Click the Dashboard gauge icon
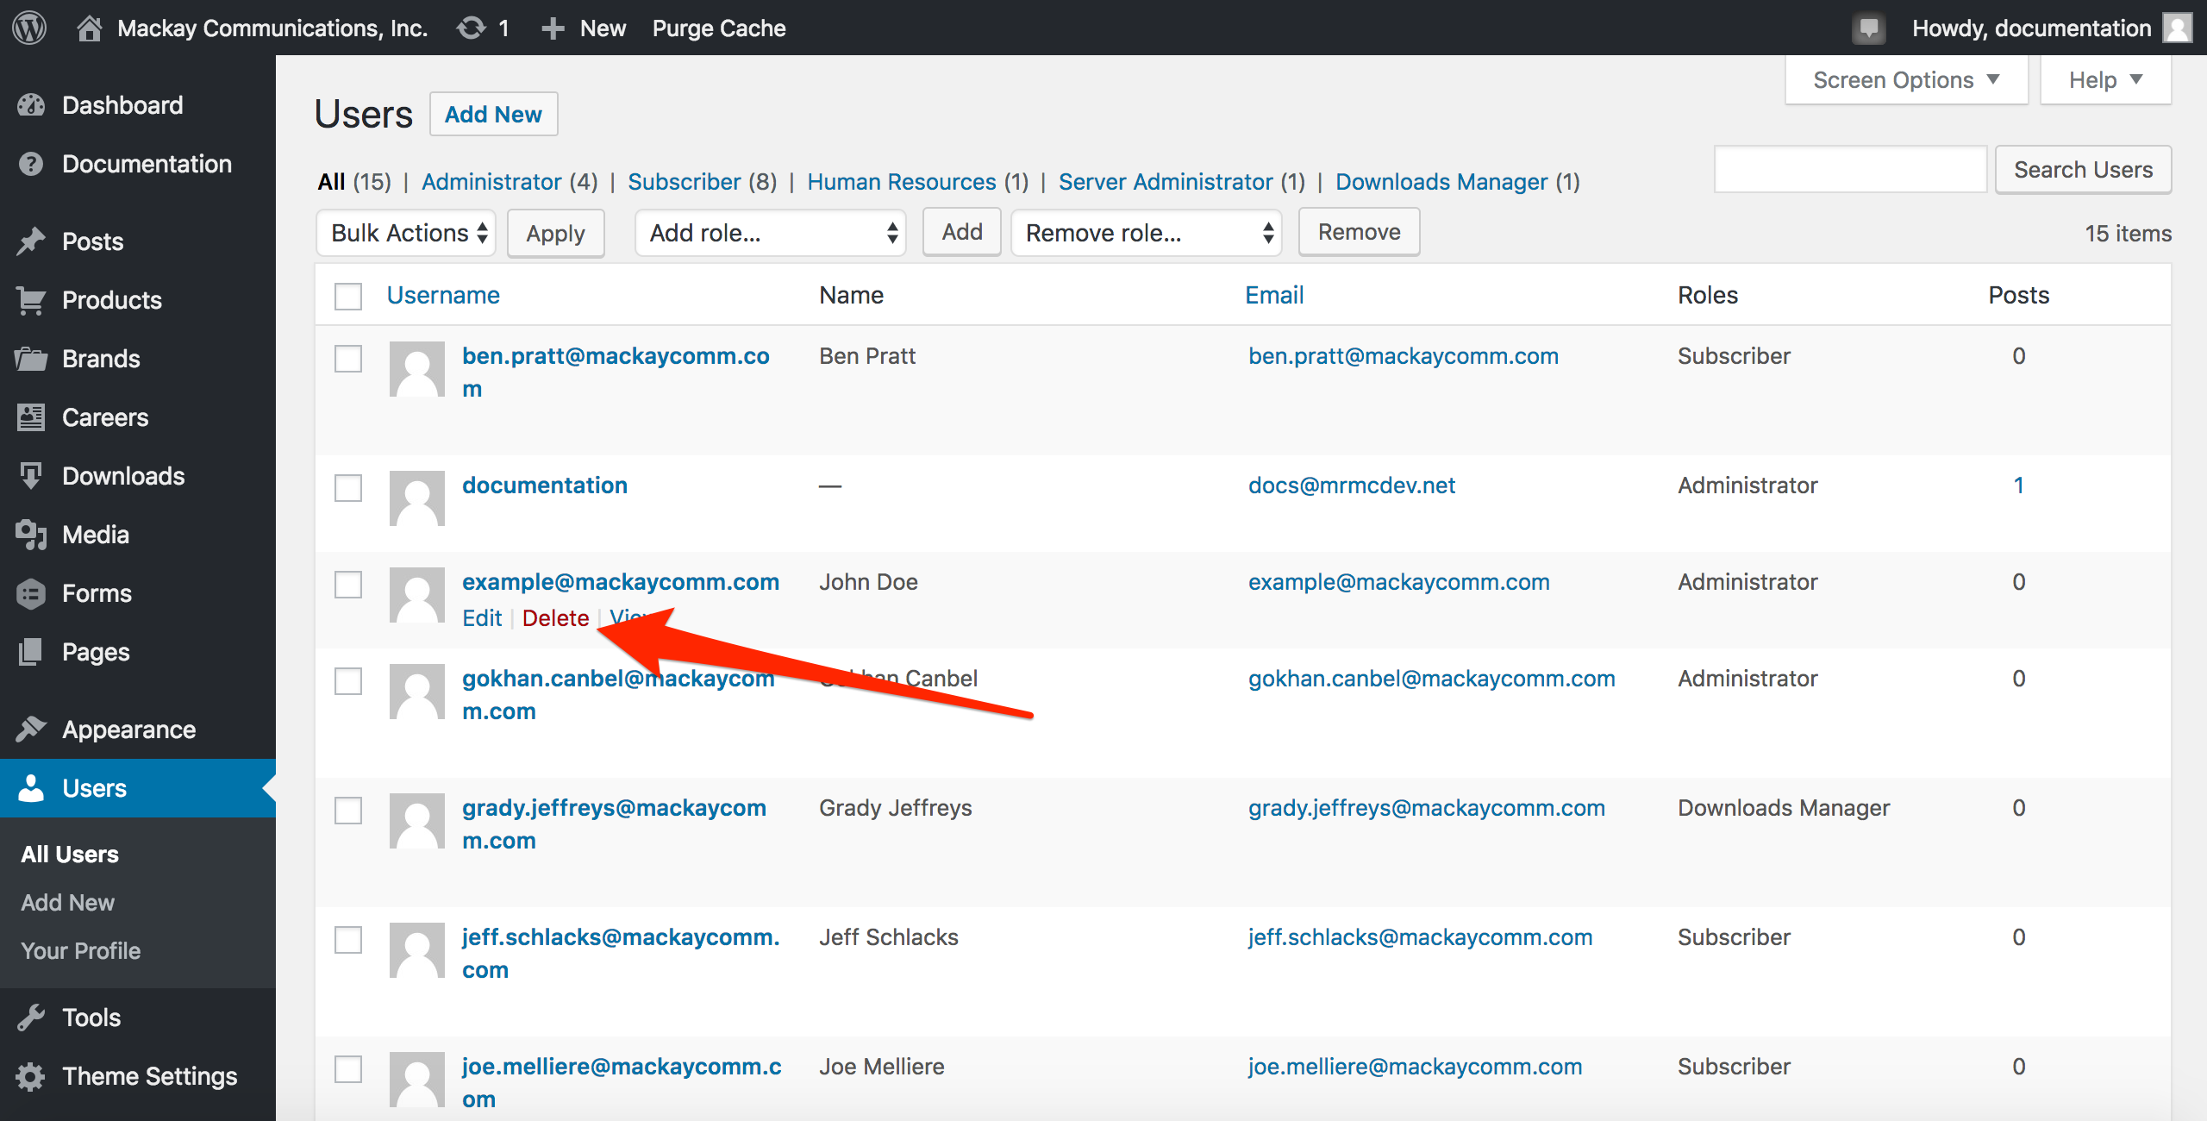 click(31, 105)
